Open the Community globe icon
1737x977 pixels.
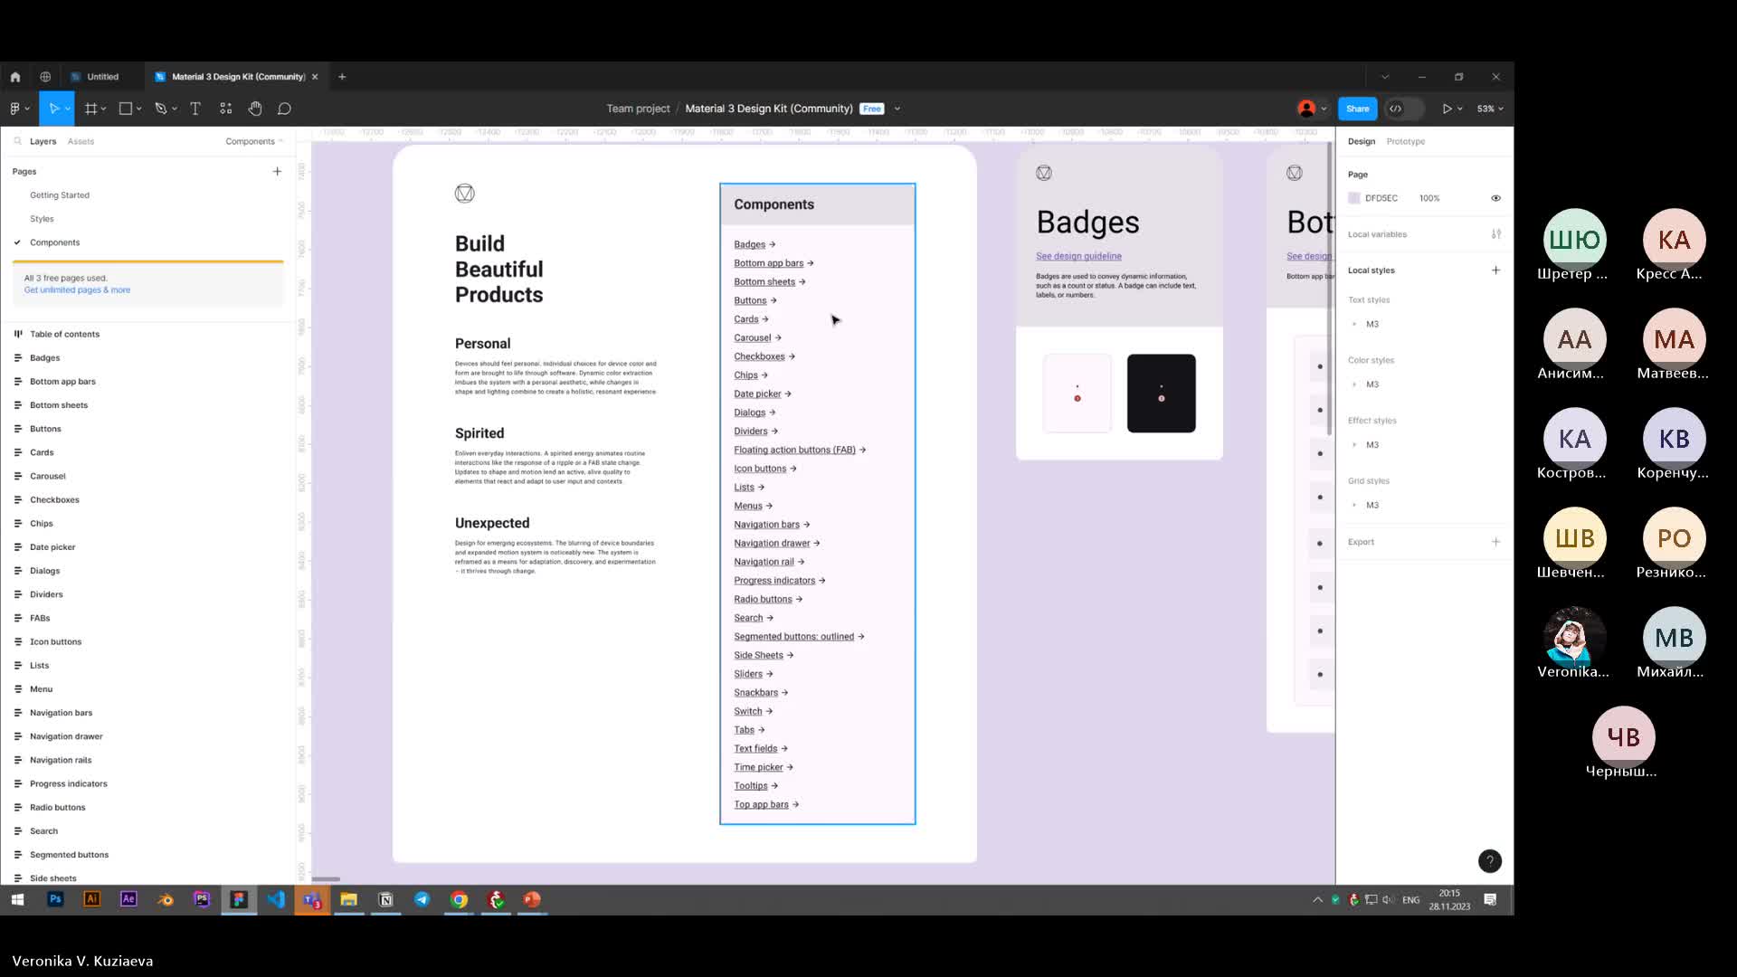coord(45,77)
